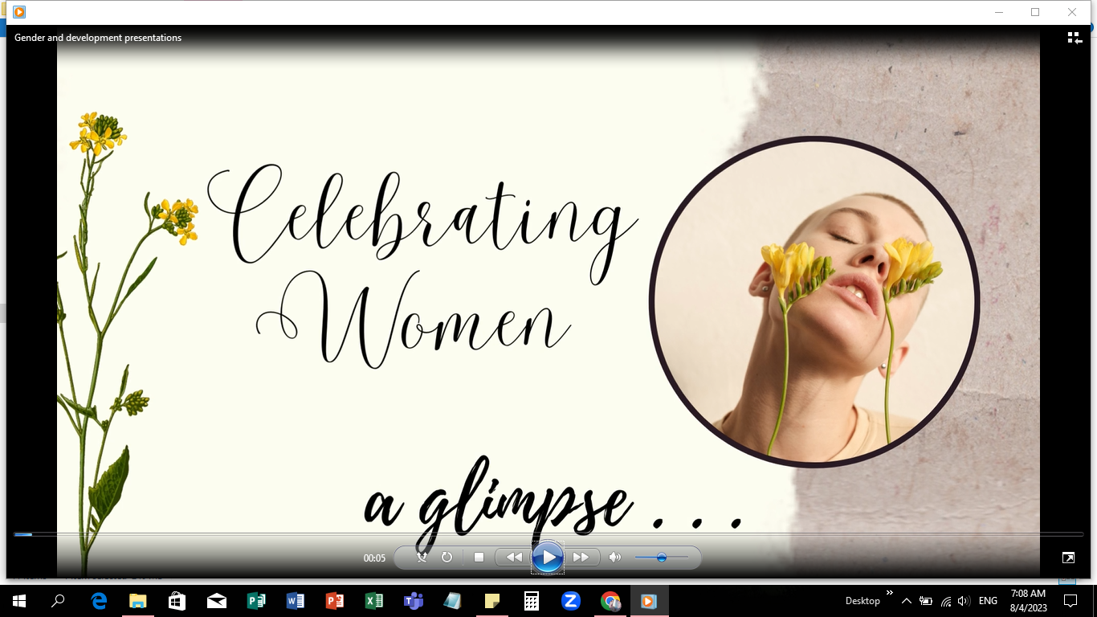Image resolution: width=1097 pixels, height=617 pixels.
Task: Click the video seek progress bar
Action: pyautogui.click(x=548, y=534)
